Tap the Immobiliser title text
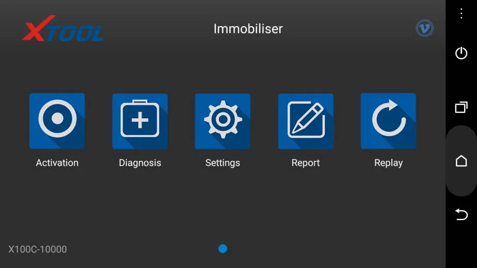This screenshot has height=268, width=477. pos(248,29)
